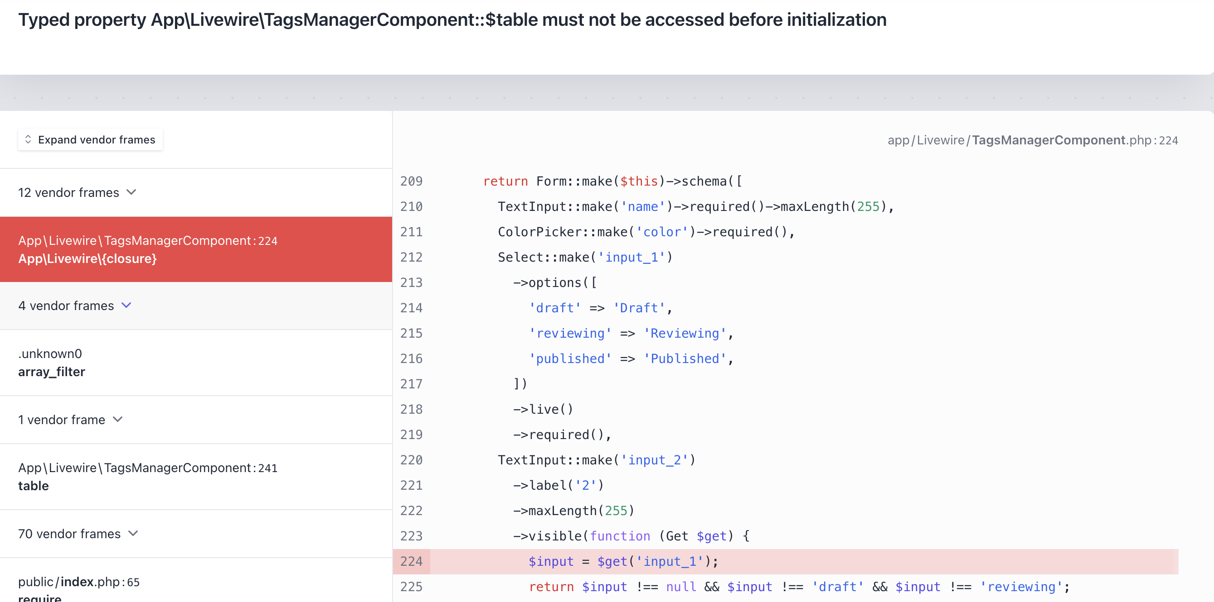Click the chevron next to 12 vendor frames
Screen dimensions: 1214x602
[131, 192]
